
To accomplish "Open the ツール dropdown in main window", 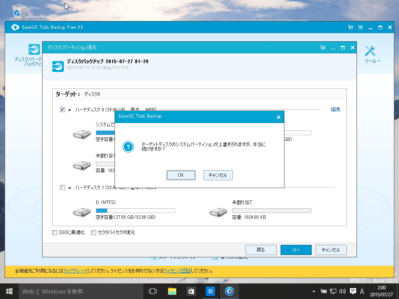I will (x=372, y=61).
